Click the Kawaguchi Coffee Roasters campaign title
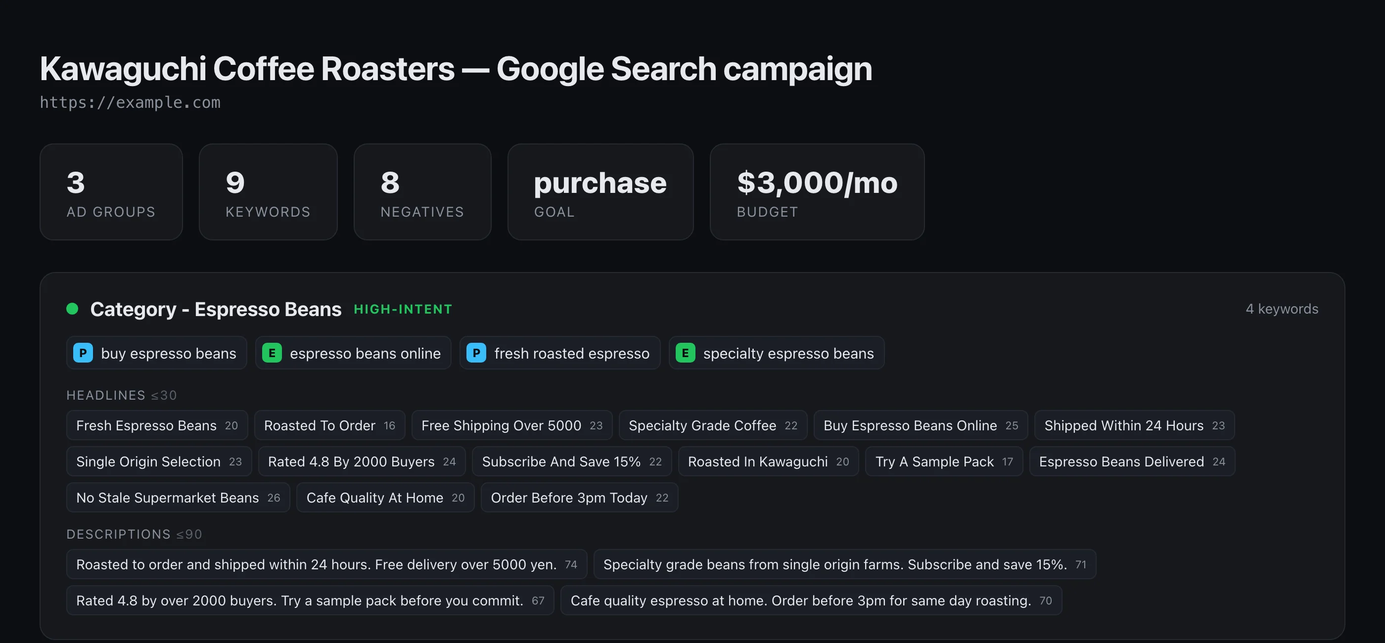The width and height of the screenshot is (1385, 643). tap(456, 69)
